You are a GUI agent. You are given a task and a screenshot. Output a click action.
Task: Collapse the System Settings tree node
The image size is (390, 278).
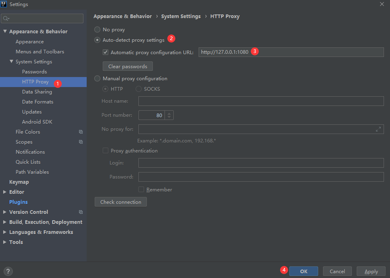point(11,61)
